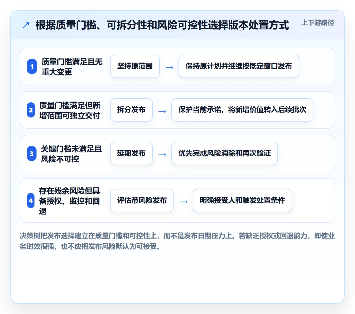Select the step 3 number badge
The height and width of the screenshot is (314, 355).
point(32,153)
